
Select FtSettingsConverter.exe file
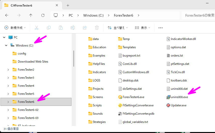136,105
